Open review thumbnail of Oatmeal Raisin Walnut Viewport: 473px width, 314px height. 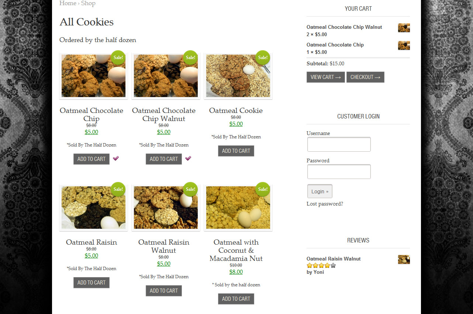(x=404, y=259)
